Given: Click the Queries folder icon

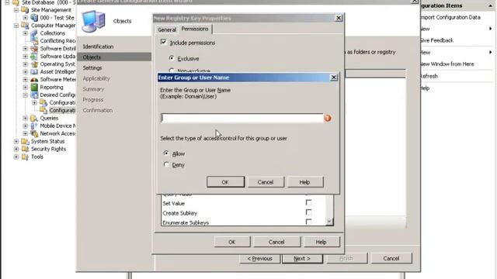Looking at the screenshot, I should click(x=34, y=118).
